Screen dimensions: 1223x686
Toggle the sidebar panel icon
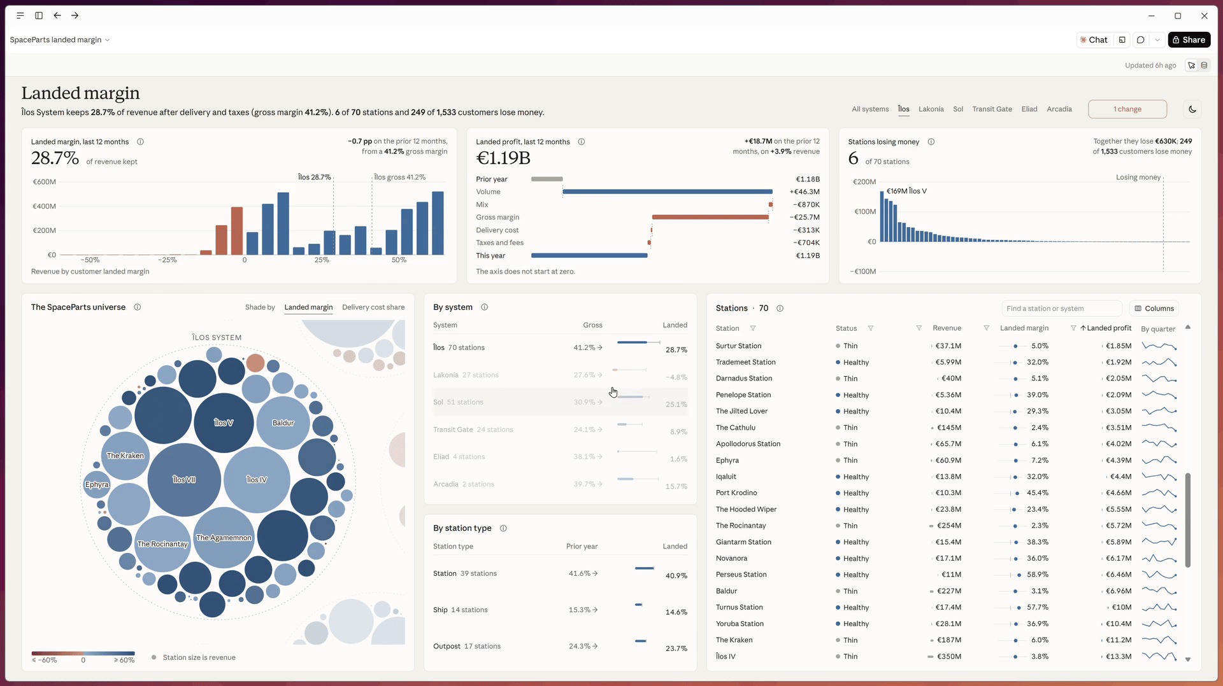[39, 15]
